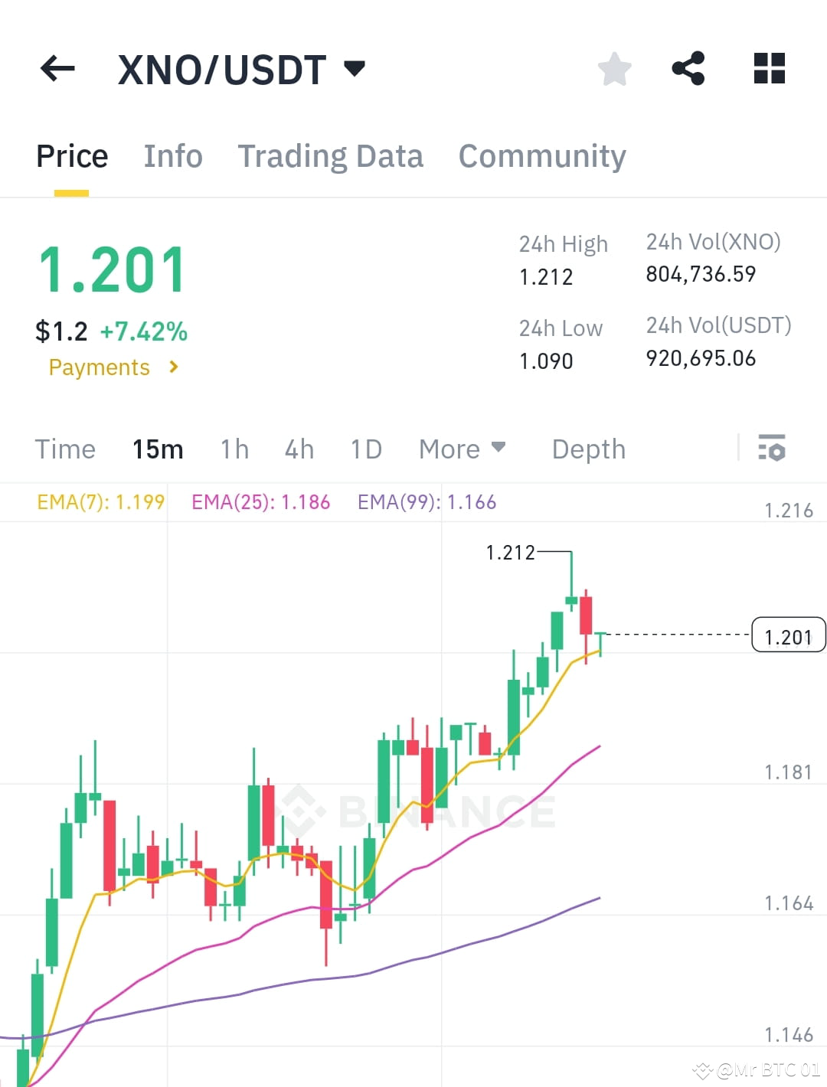Click the grid layout icon
827x1087 pixels.
(768, 68)
